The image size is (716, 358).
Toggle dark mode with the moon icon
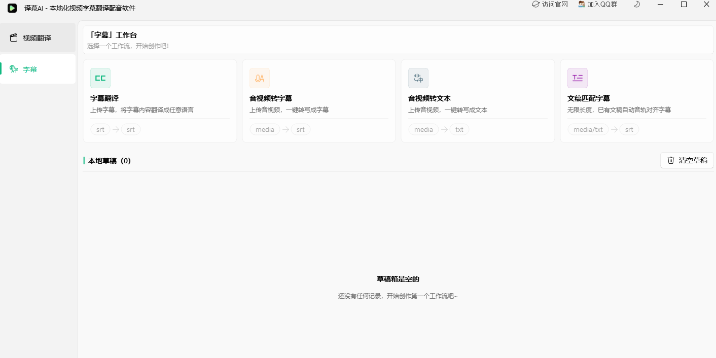pyautogui.click(x=637, y=4)
